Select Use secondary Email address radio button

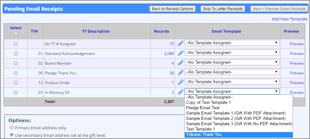pyautogui.click(x=12, y=135)
